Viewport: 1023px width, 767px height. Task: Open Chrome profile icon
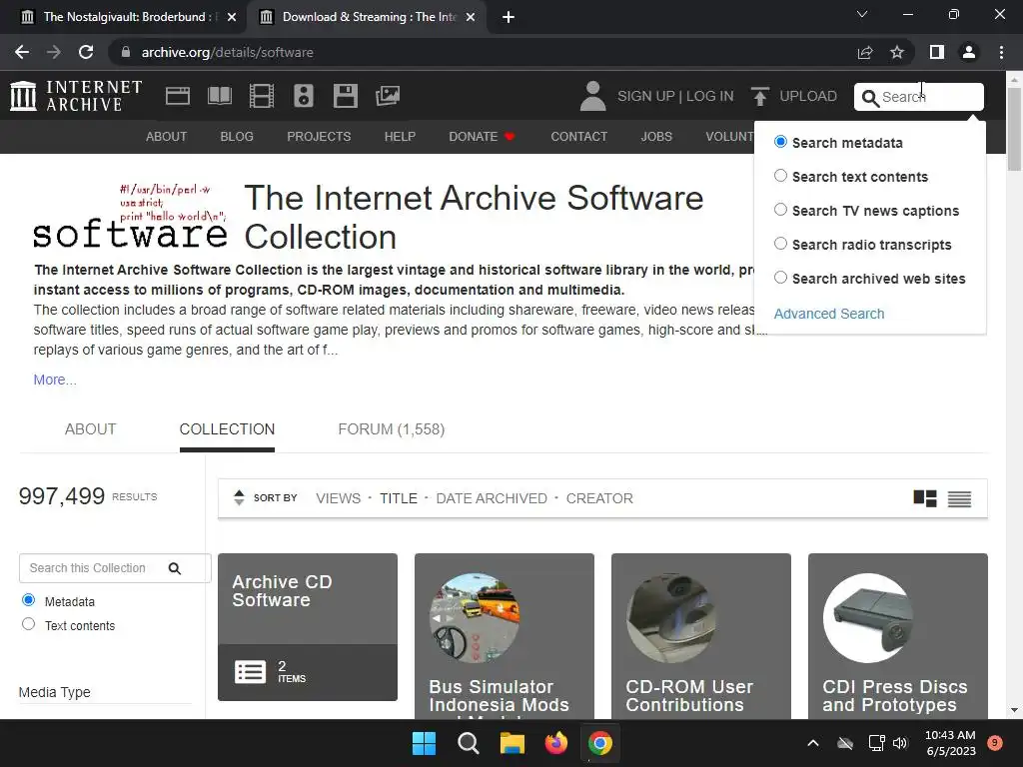point(969,52)
